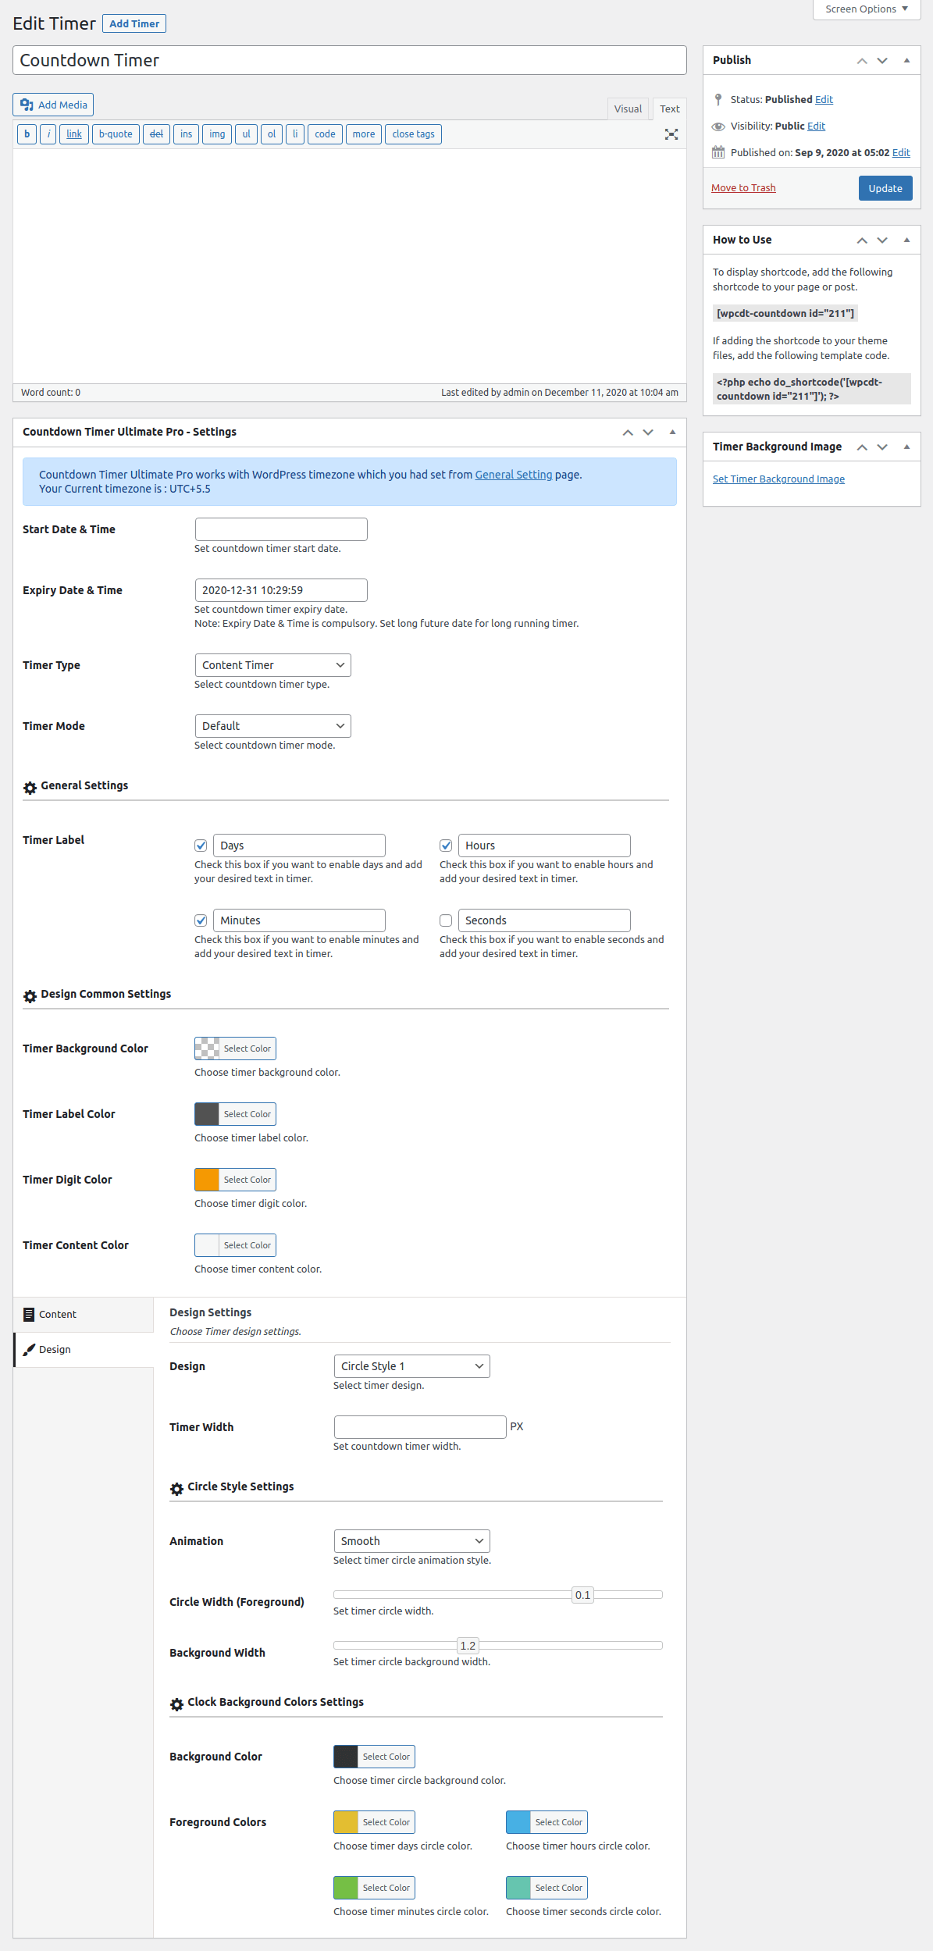The width and height of the screenshot is (933, 1951).
Task: Click close tags button
Action: pyautogui.click(x=414, y=134)
